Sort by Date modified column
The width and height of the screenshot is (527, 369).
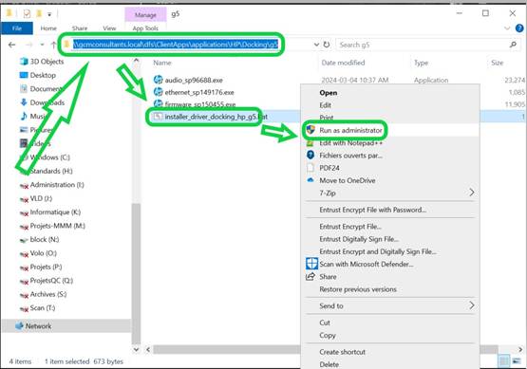click(x=343, y=63)
